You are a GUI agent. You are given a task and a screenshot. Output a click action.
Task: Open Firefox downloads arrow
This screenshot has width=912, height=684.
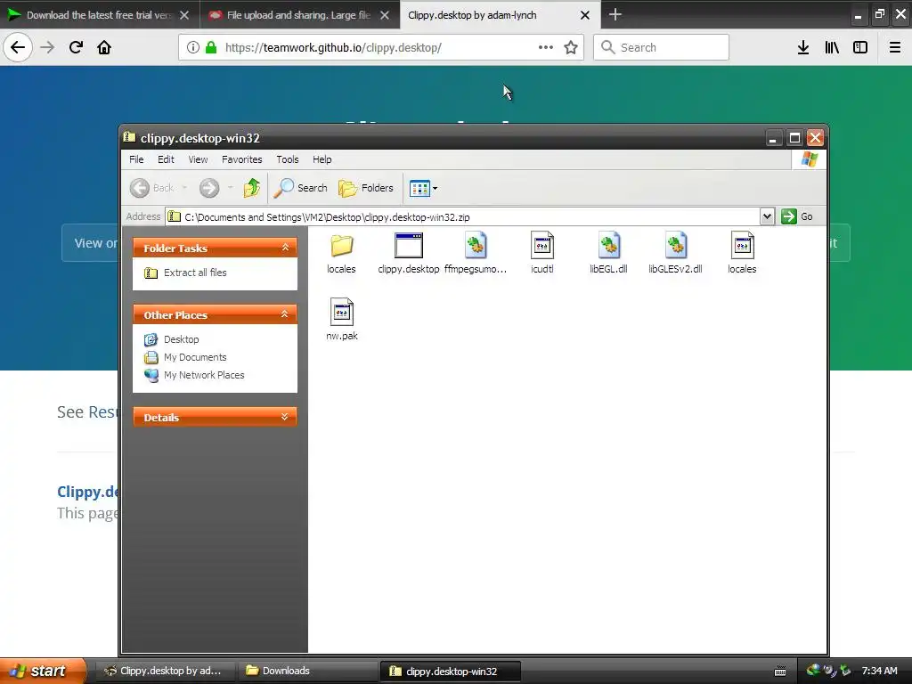click(803, 47)
